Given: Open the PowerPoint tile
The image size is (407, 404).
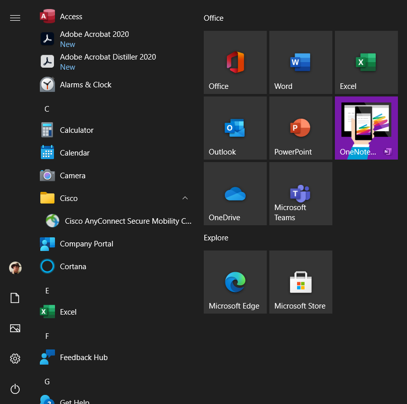Looking at the screenshot, I should pos(301,128).
